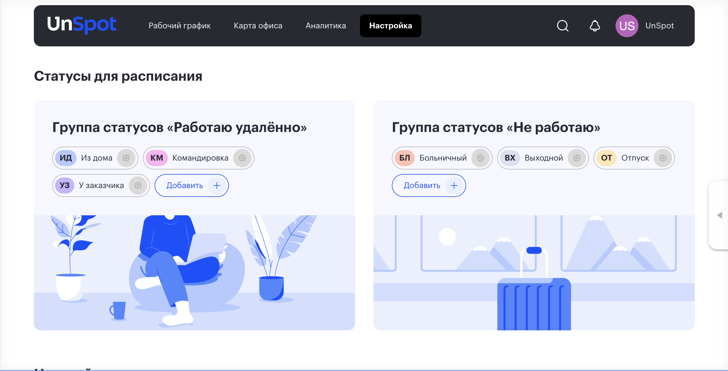728x371 pixels.
Task: Open the search magnifier icon
Action: point(562,26)
